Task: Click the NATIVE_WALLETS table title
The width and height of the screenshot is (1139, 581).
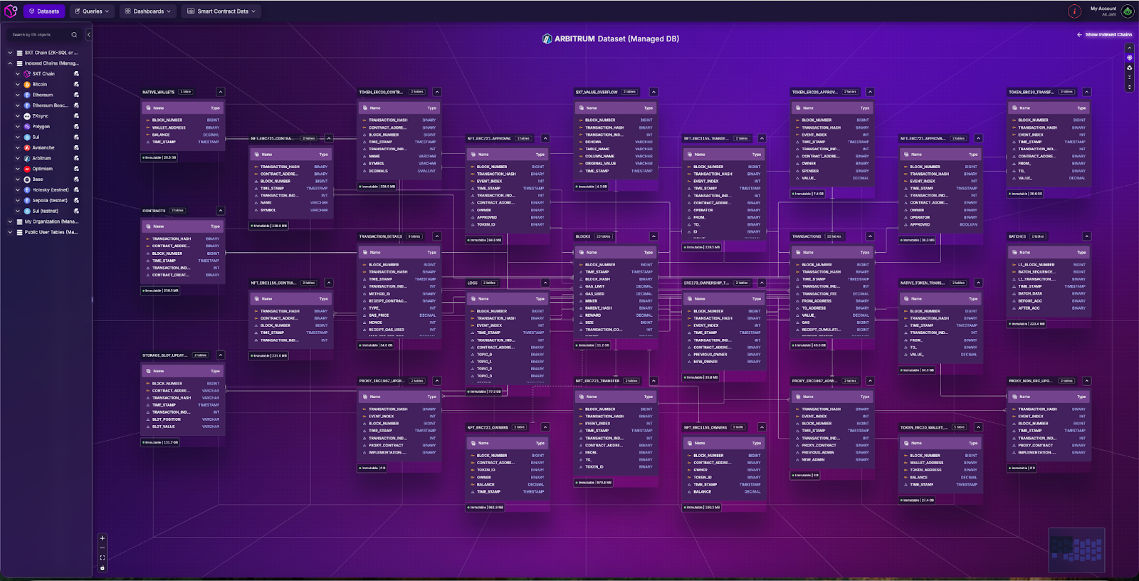Action: [x=158, y=92]
